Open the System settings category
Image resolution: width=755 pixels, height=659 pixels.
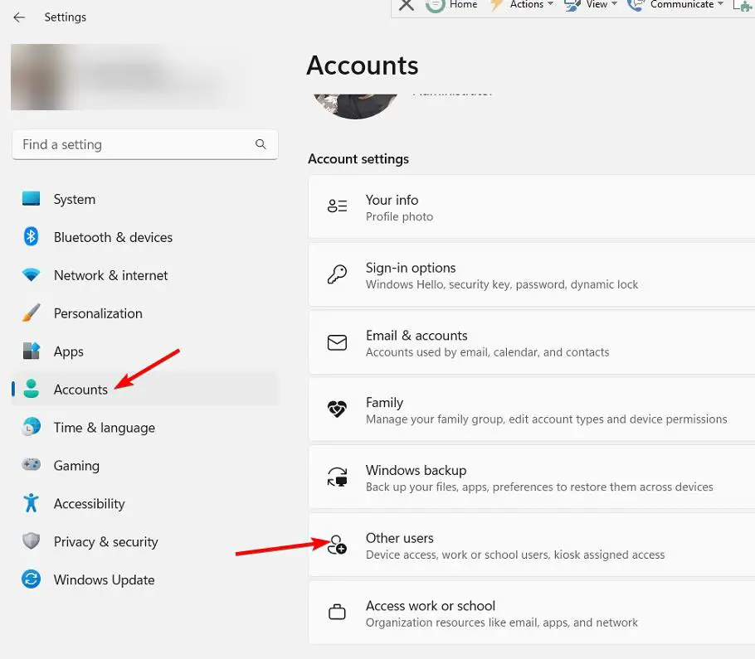(x=145, y=199)
